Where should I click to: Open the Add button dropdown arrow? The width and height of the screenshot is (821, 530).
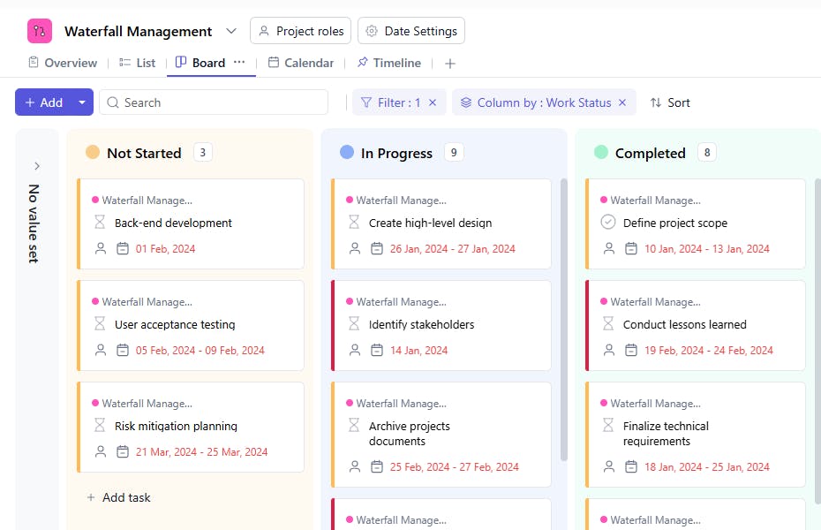82,102
